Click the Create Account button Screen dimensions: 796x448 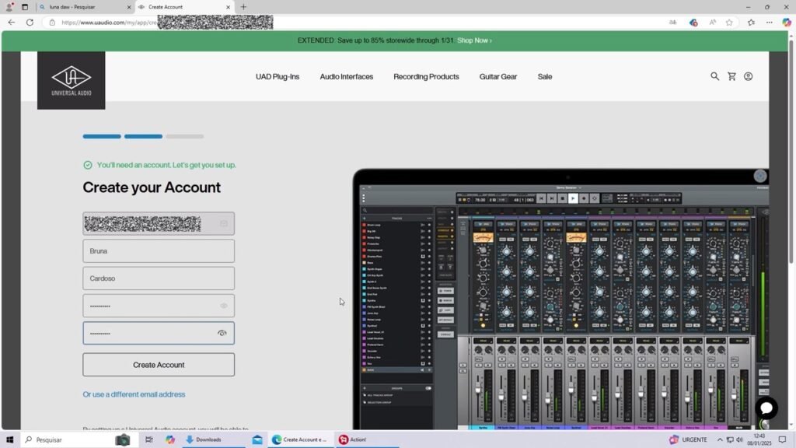coord(159,365)
